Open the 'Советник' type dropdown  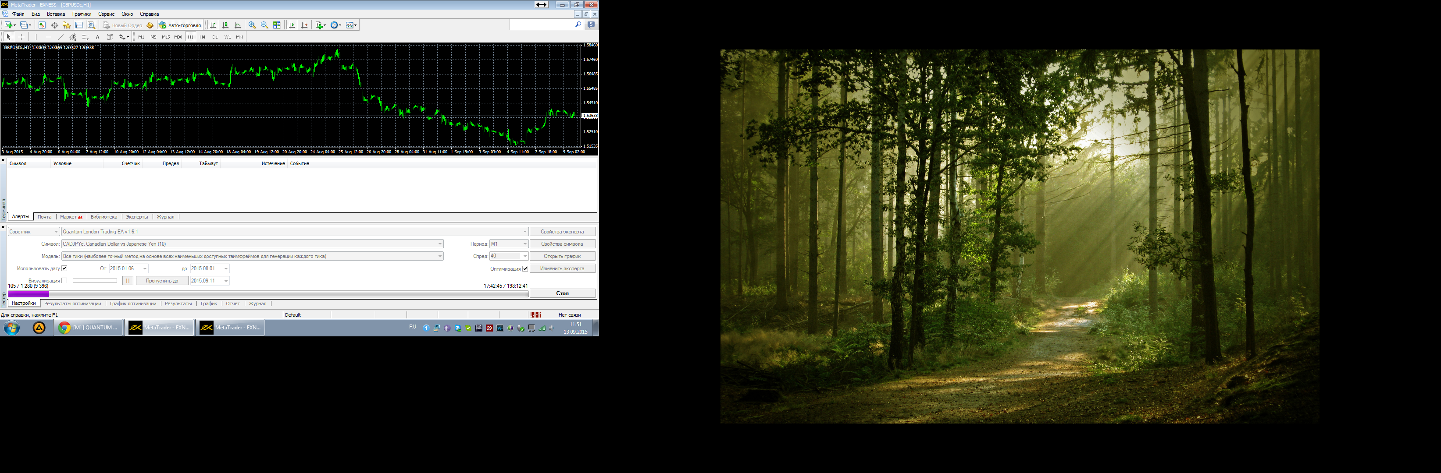34,232
